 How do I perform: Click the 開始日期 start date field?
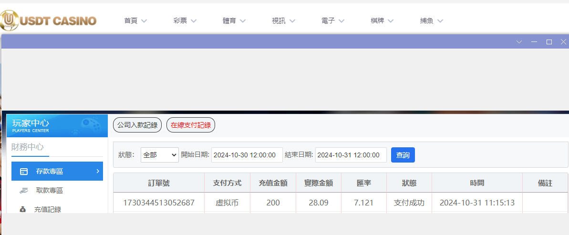[247, 155]
